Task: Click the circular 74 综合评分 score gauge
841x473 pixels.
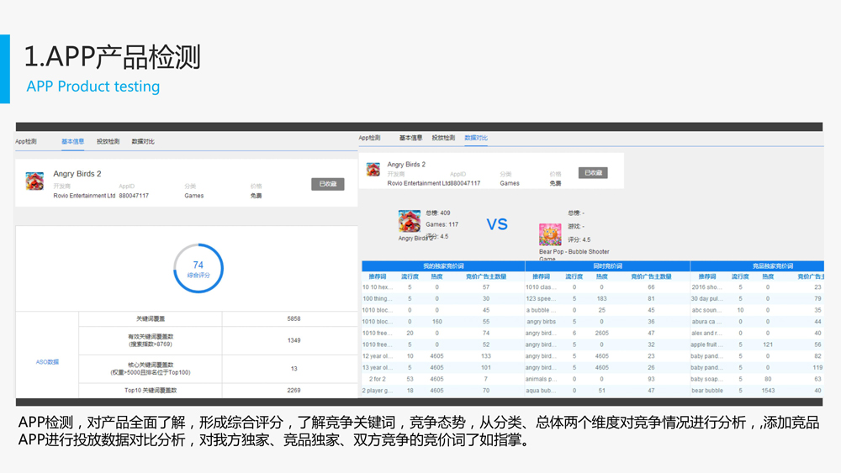Action: click(x=198, y=269)
